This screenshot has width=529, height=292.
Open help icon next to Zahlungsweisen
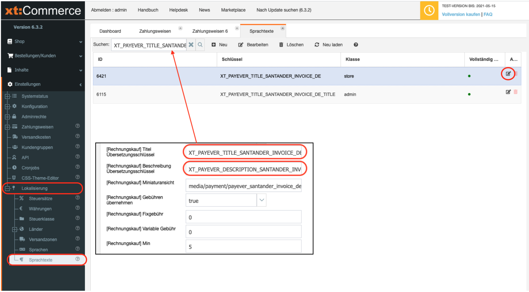(78, 126)
